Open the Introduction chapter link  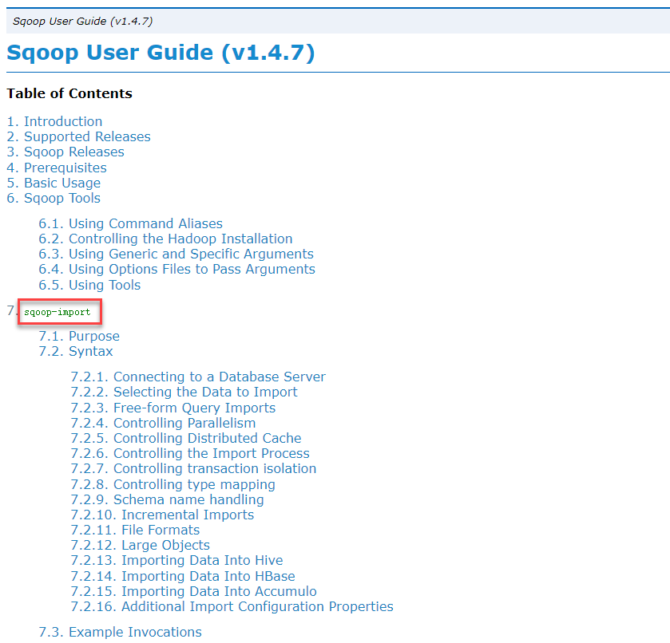point(62,121)
